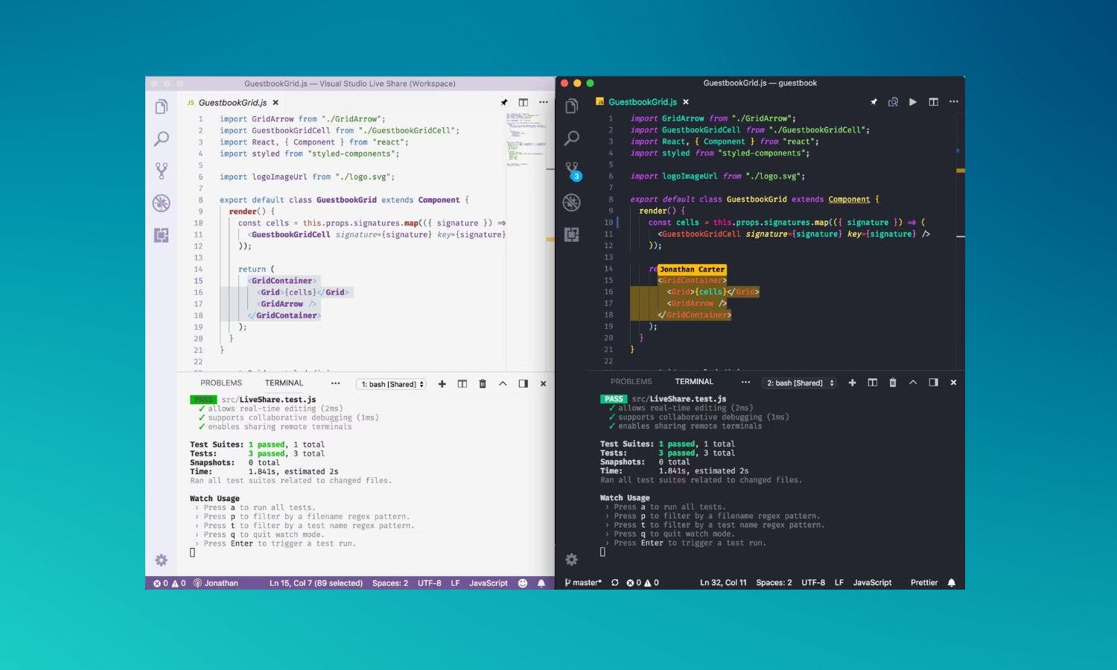
Task: Click the pin icon in the light window editor toolbar
Action: (504, 103)
